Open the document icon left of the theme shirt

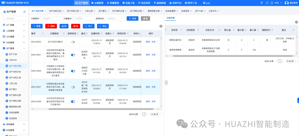(262, 3)
